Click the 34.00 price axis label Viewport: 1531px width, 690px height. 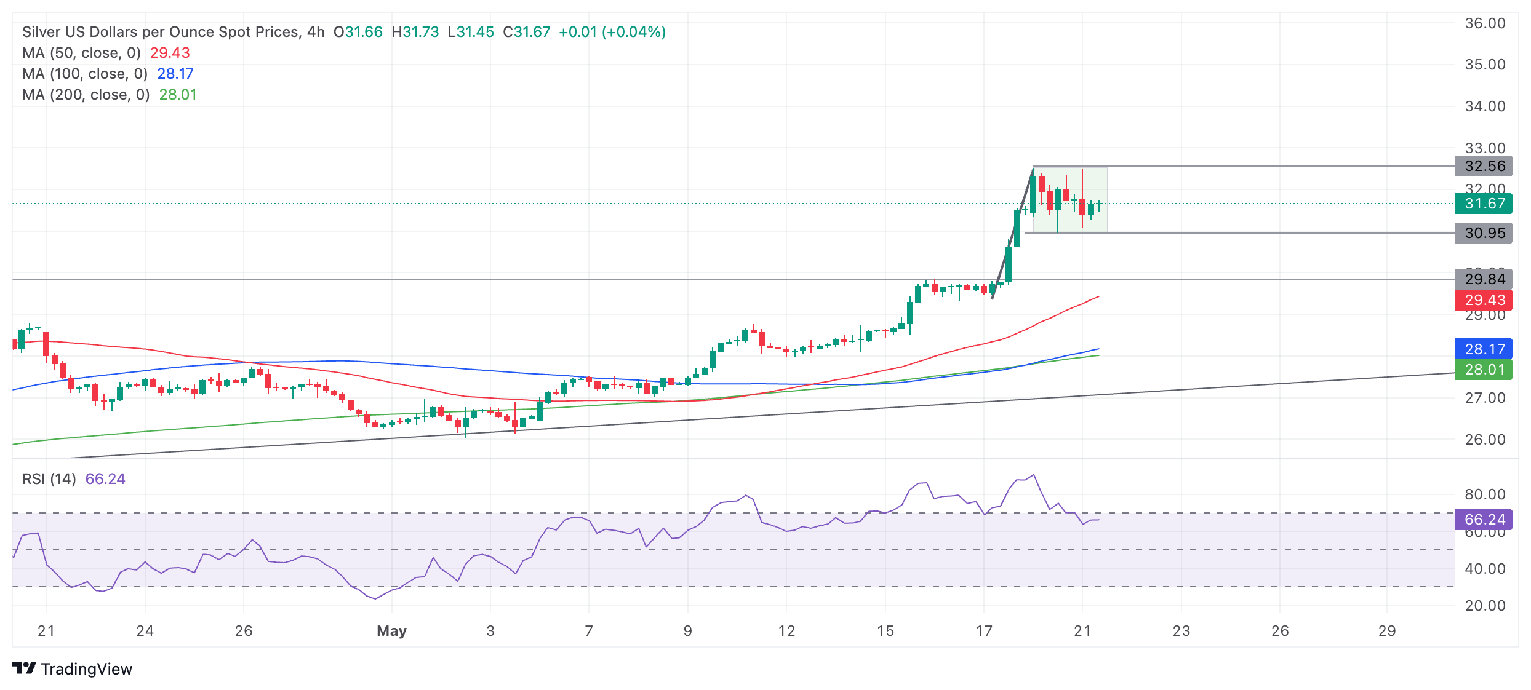click(x=1485, y=106)
